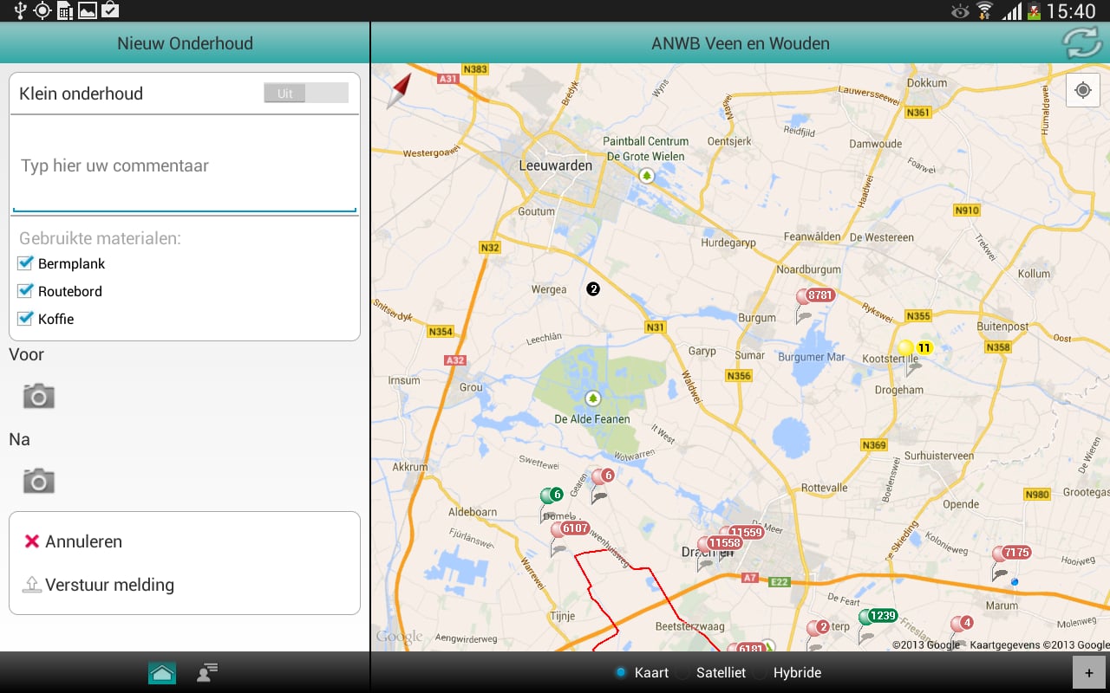Select Kaart map type
Image resolution: width=1110 pixels, height=693 pixels.
coord(642,672)
